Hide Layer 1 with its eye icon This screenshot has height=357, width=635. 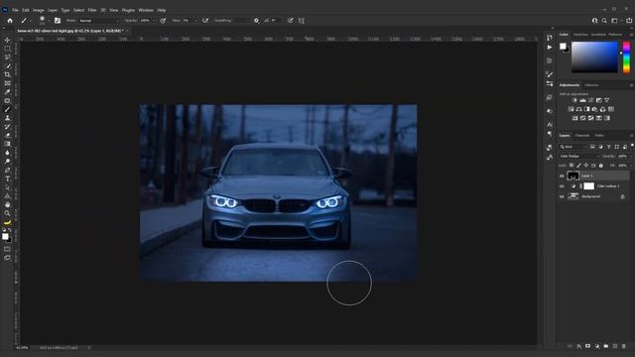tap(562, 177)
